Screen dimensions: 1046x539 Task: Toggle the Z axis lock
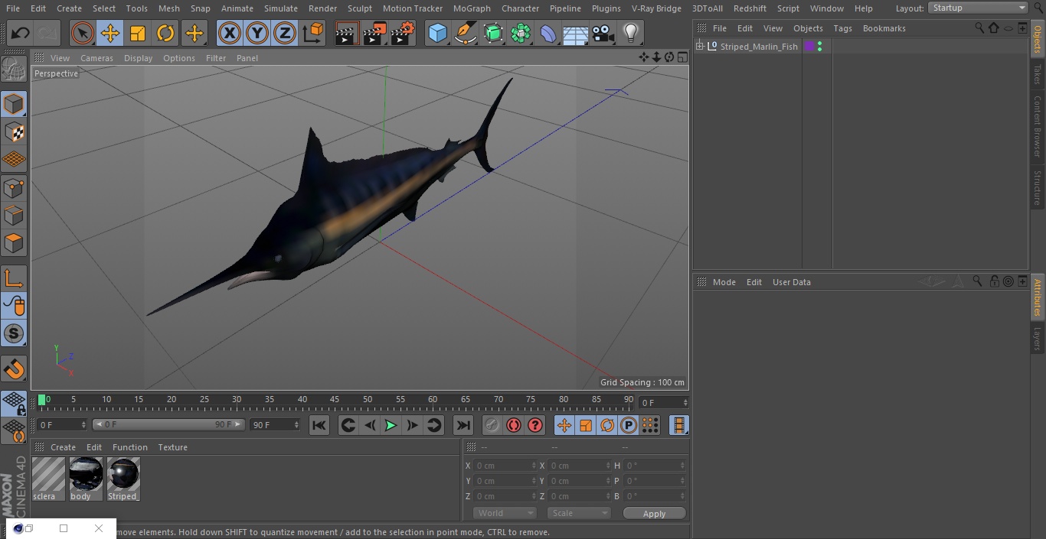[x=285, y=33]
